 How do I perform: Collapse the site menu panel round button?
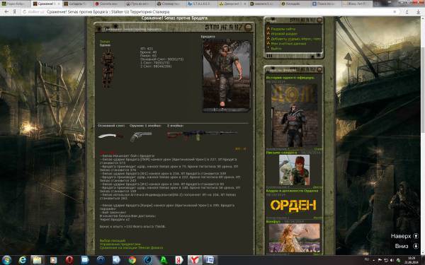319,20
